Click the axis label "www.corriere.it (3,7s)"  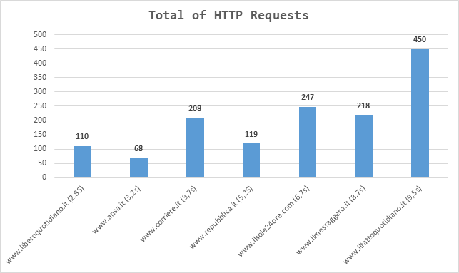[168, 214]
